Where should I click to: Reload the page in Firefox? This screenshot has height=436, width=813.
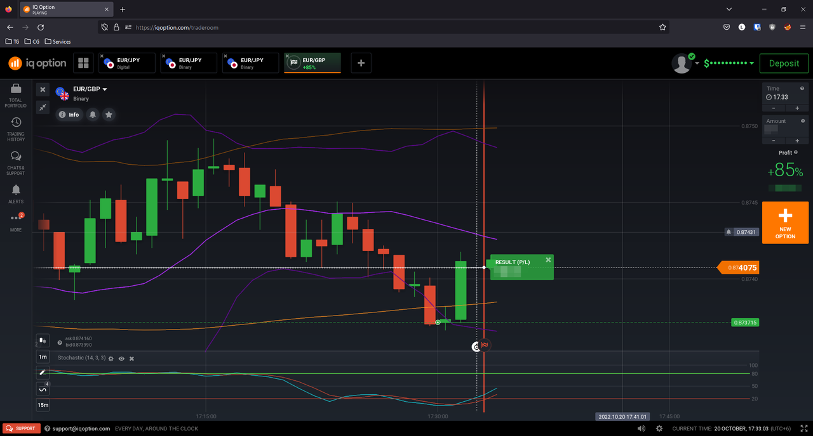coord(41,27)
